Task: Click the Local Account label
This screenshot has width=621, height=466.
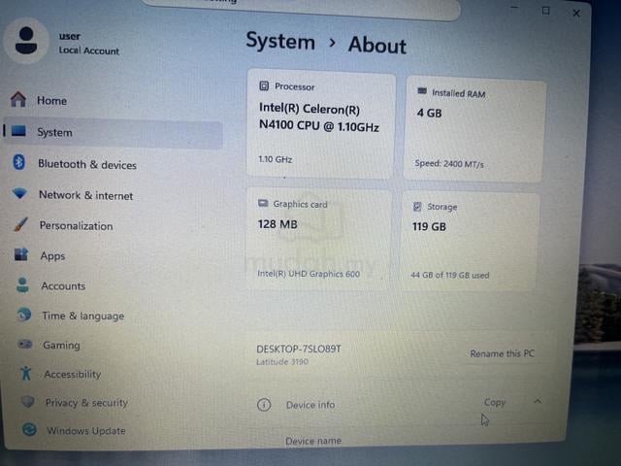Action: [88, 50]
